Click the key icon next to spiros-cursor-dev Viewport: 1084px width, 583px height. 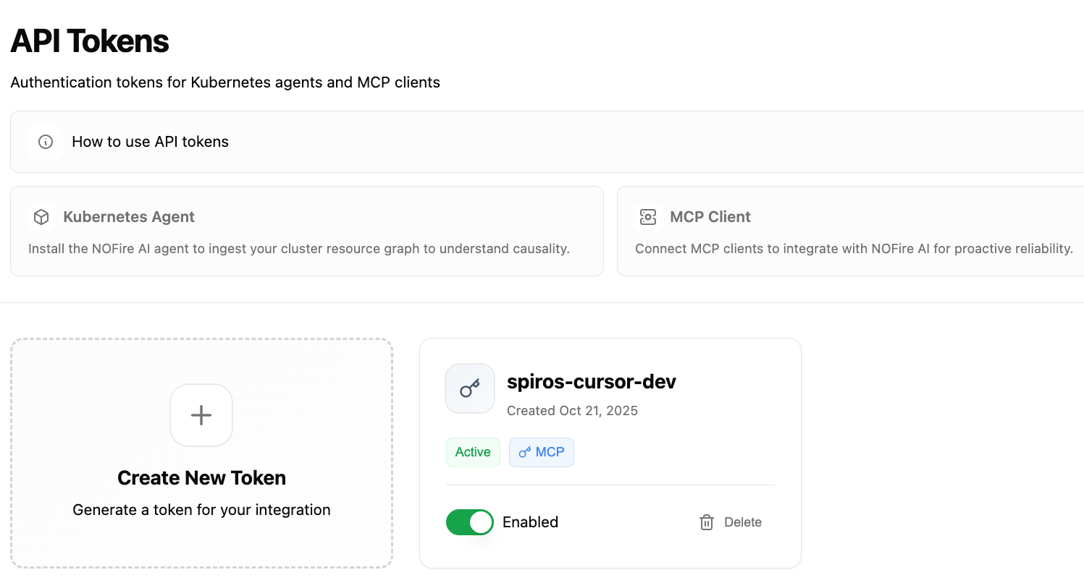tap(469, 388)
